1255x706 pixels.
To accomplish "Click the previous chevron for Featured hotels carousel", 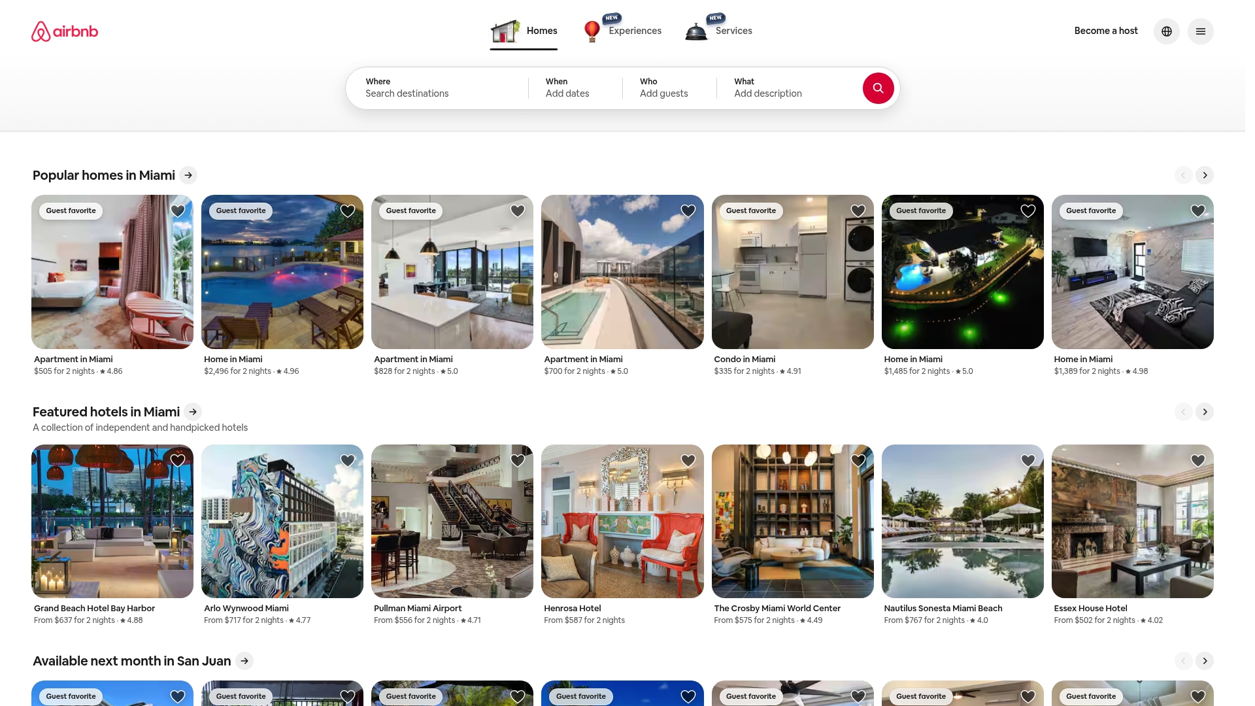I will coord(1183,412).
